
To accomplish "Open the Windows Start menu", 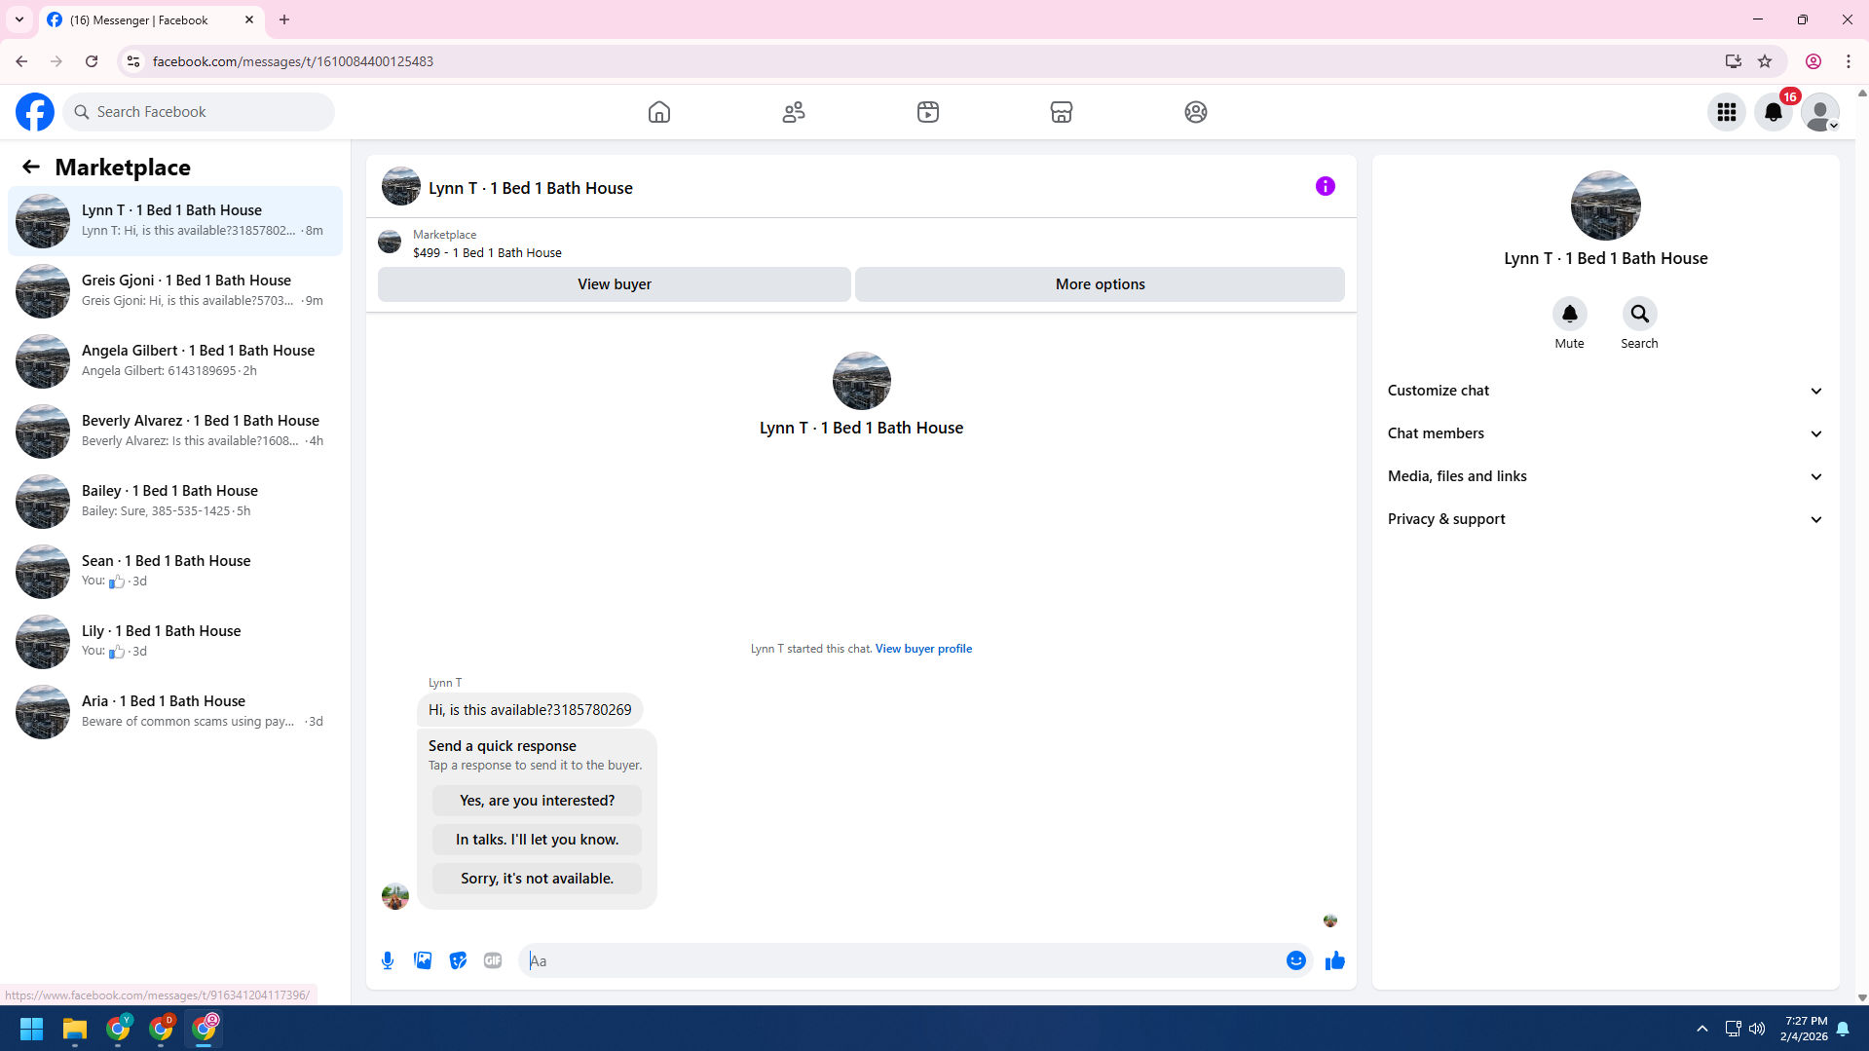I will click(x=31, y=1029).
